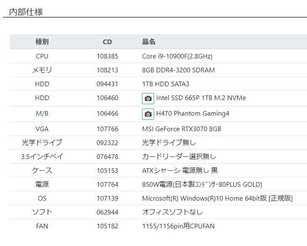
Task: Click the 1TB HDD SATA3 product name
Action: point(166,84)
